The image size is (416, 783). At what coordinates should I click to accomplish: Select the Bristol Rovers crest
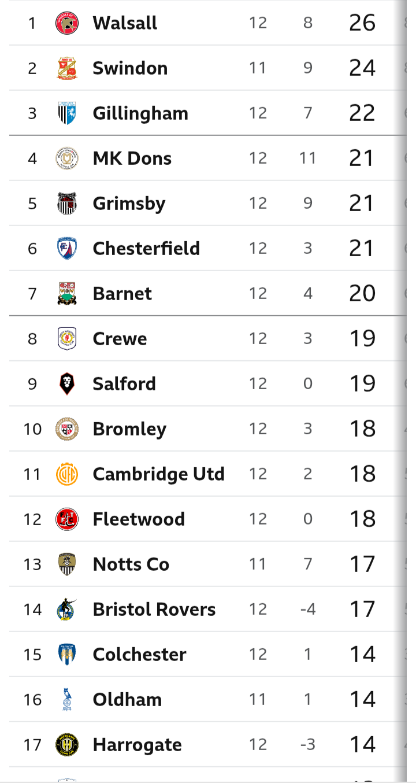67,610
